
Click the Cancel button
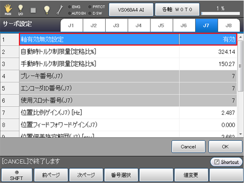click(188, 146)
